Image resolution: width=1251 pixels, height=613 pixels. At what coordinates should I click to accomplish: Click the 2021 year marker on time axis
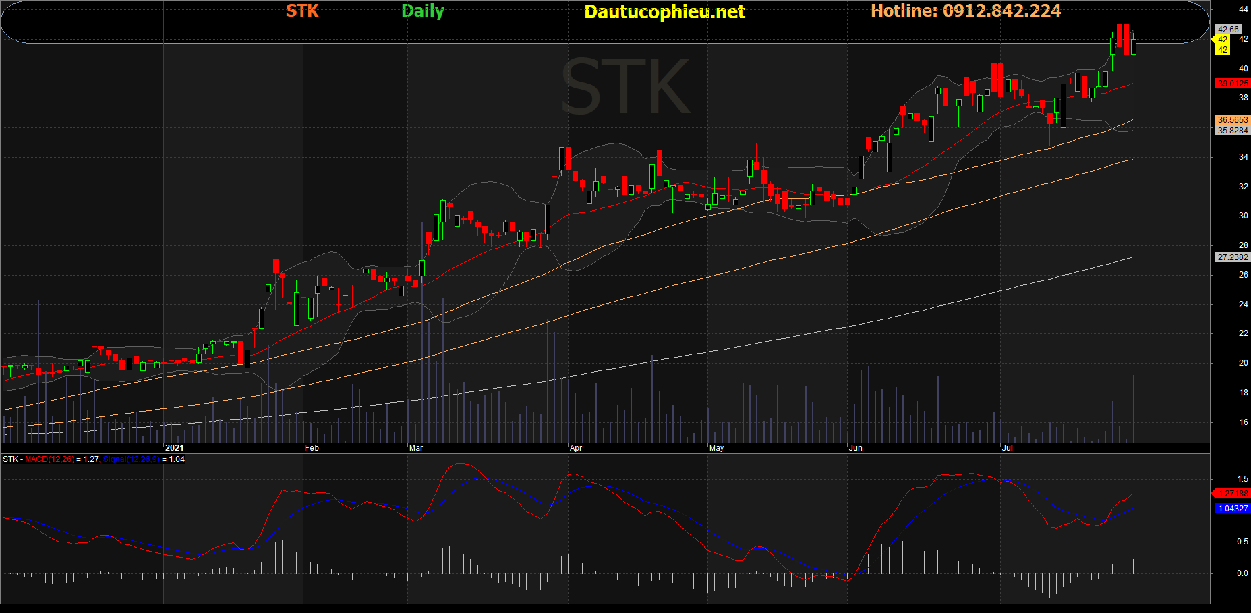[x=174, y=448]
